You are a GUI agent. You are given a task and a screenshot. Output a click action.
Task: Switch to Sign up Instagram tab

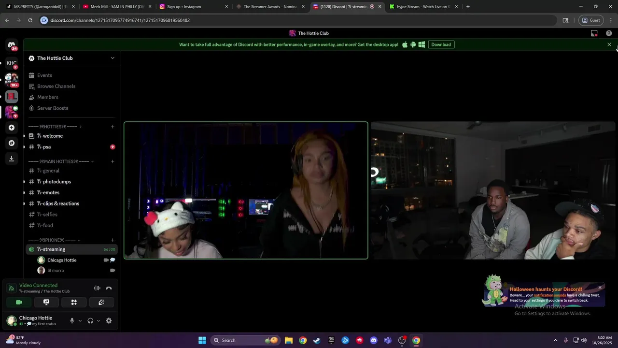point(193,7)
